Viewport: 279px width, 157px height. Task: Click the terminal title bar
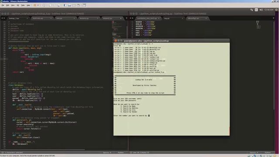(171, 41)
